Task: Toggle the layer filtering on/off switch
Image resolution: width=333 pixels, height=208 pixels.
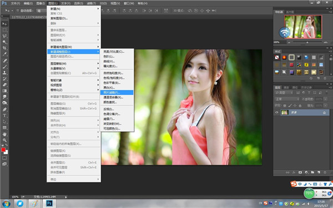Action: point(327,93)
